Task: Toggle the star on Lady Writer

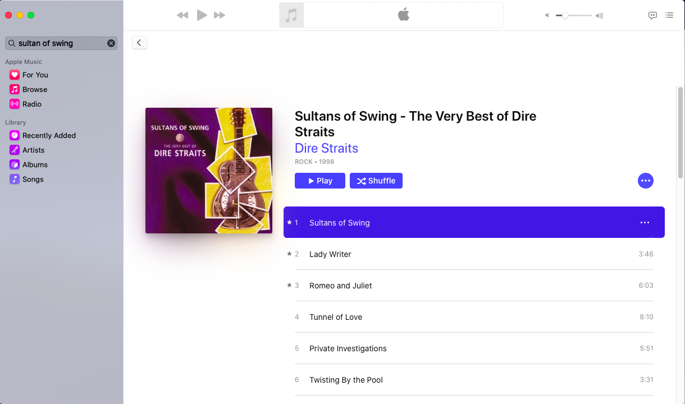Action: pos(289,254)
